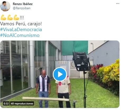The width and height of the screenshot is (121, 110).
Task: Play the tweet's embedded video
Action: pos(60,74)
